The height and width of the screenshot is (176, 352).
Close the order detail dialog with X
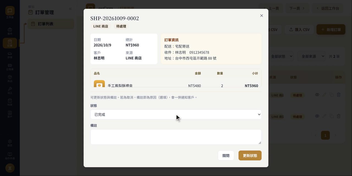(x=262, y=16)
